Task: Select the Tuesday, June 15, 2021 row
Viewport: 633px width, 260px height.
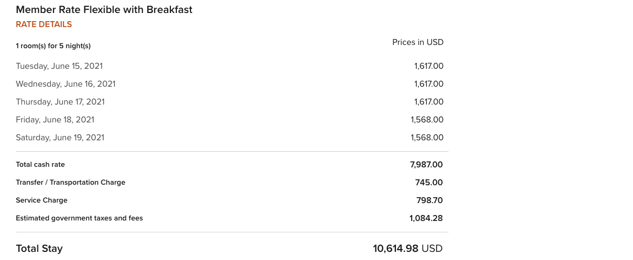Action: point(230,66)
